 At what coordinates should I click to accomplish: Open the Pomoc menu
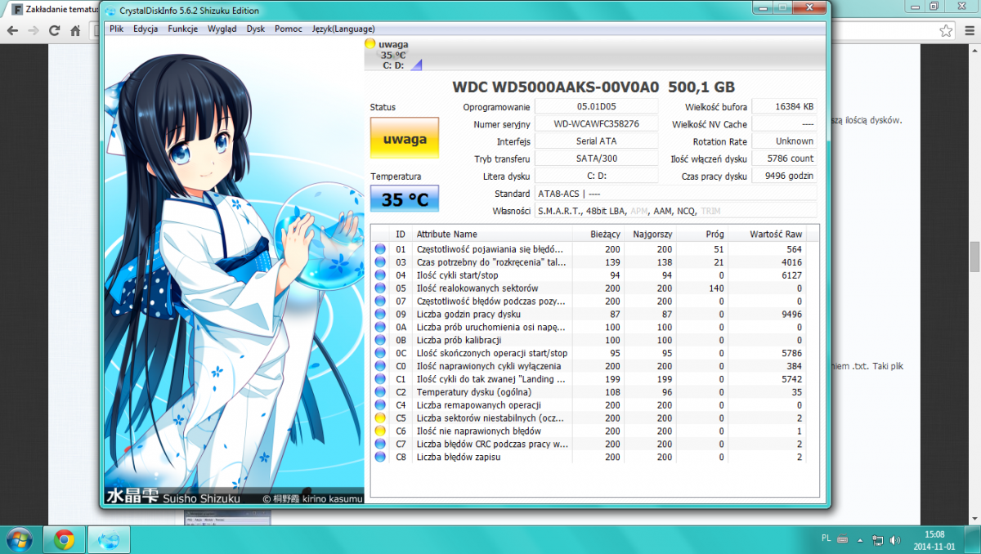tap(289, 29)
